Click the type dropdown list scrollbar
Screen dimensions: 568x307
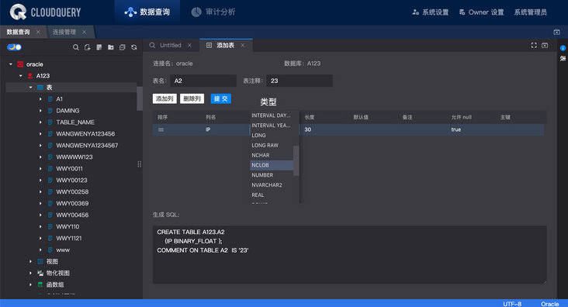click(x=296, y=160)
